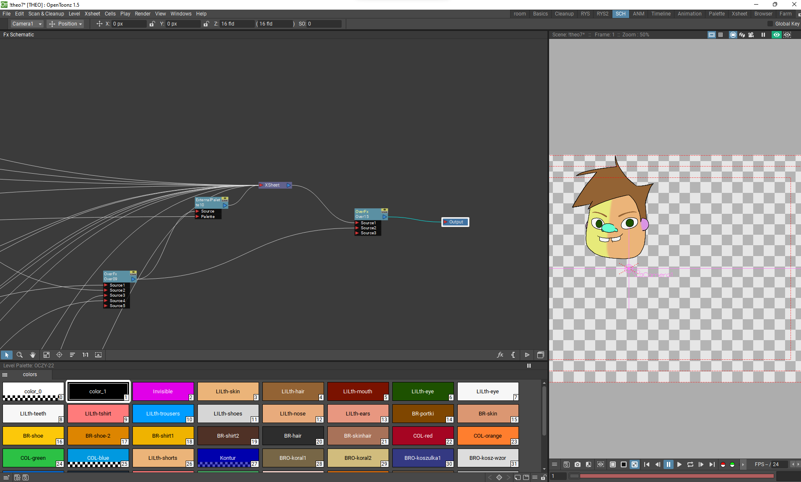The height and width of the screenshot is (482, 801).
Task: Fit the schematic to the window
Action: click(46, 355)
